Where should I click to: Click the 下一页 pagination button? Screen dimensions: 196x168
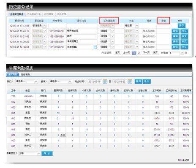click(146, 53)
